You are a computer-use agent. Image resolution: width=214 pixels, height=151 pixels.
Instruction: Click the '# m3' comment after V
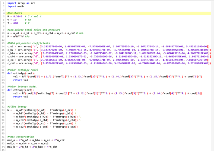28,20
